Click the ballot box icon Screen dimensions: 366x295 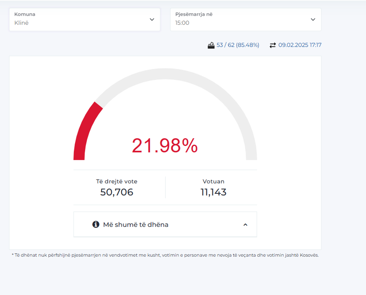click(211, 45)
